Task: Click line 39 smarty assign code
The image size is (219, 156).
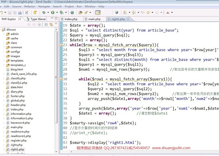Action: [x=103, y=123]
